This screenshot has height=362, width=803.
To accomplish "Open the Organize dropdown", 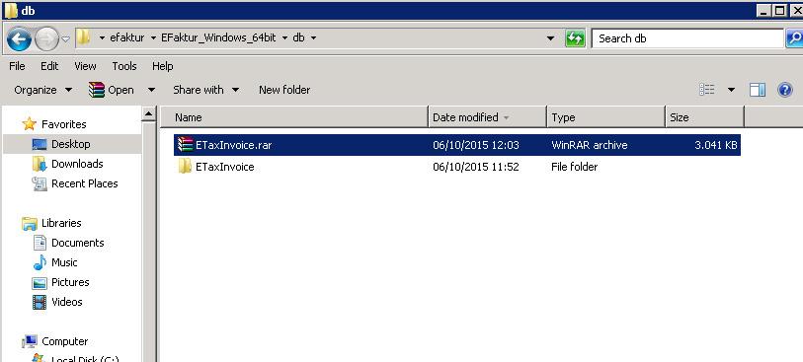I will coord(43,90).
